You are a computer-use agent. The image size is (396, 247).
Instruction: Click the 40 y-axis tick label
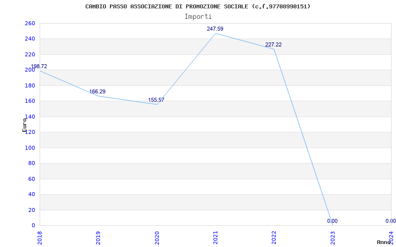pyautogui.click(x=31, y=194)
